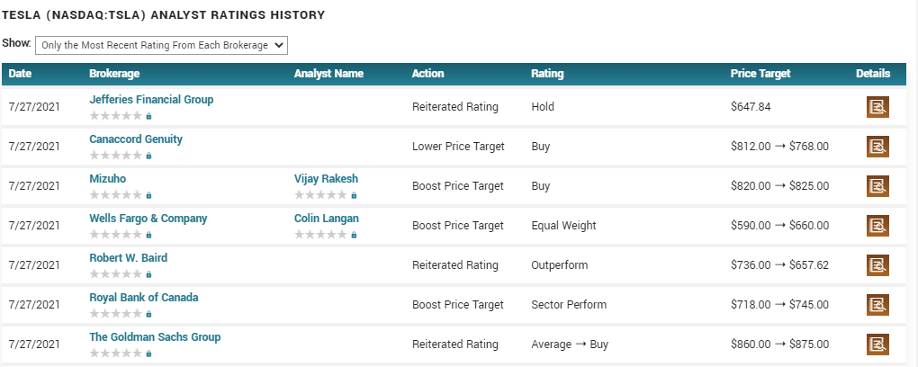Viewport: 918px width, 367px height.
Task: Open details icon for Canaccord Genuity row
Action: pos(877,147)
